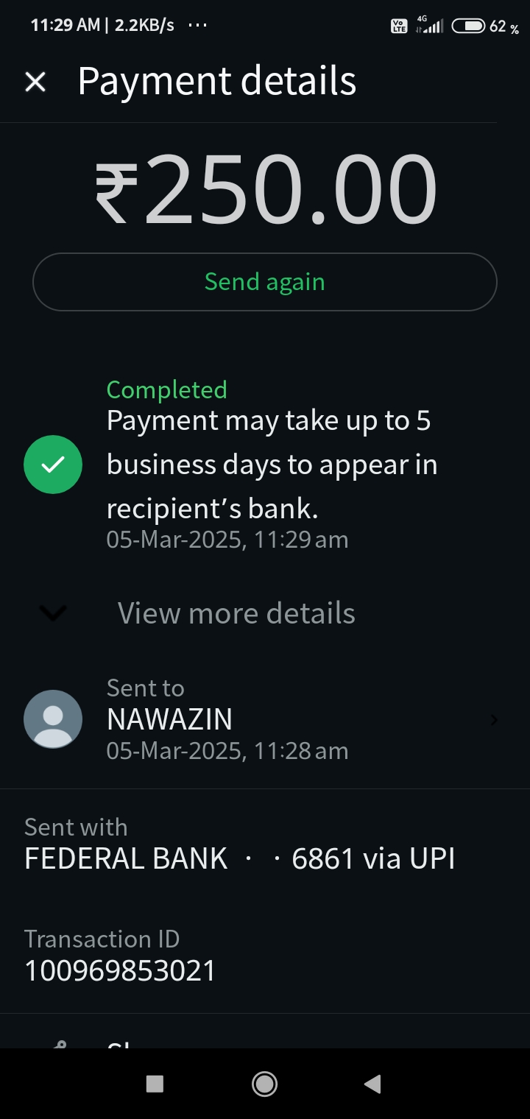Tap the VoLTE indicator icon
530x1119 pixels.
pos(399,27)
